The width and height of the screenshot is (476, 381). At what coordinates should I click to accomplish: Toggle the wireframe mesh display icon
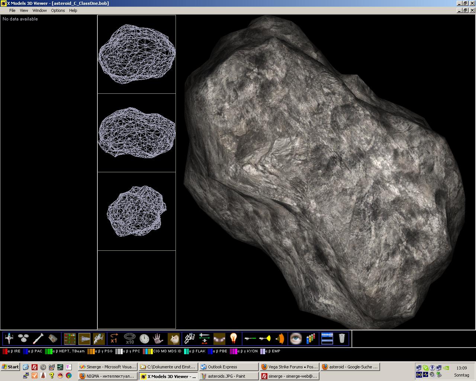coord(190,338)
